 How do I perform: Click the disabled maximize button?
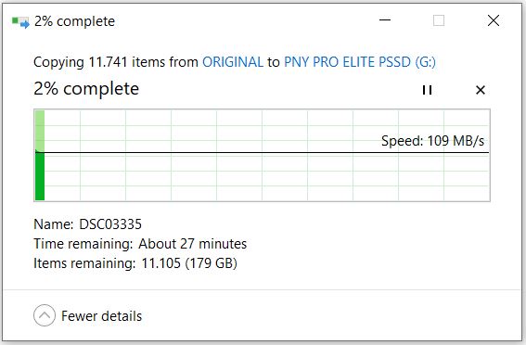pyautogui.click(x=439, y=20)
